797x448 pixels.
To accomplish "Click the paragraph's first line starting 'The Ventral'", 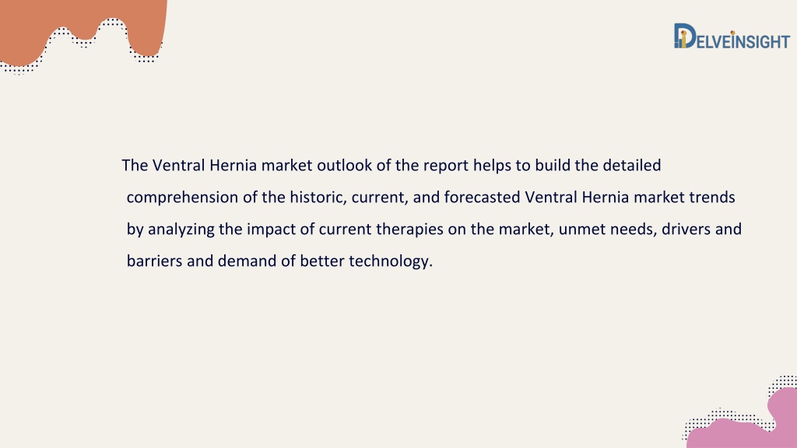I will [391, 166].
